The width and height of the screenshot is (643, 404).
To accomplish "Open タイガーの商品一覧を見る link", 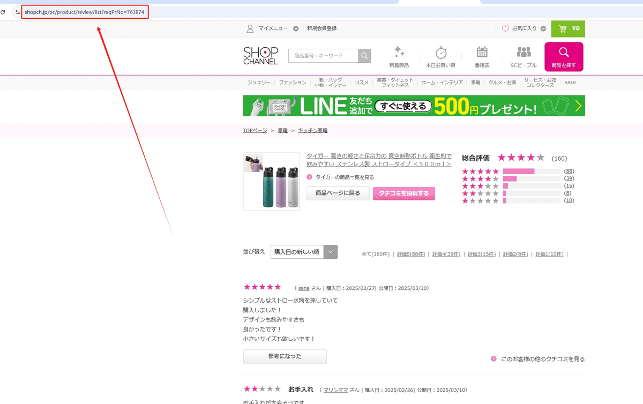I will click(345, 177).
